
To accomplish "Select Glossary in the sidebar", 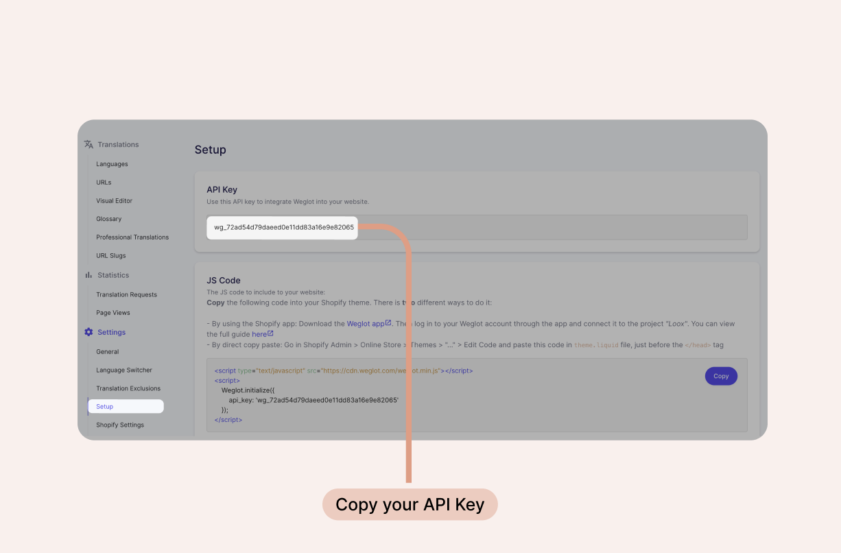I will (109, 219).
